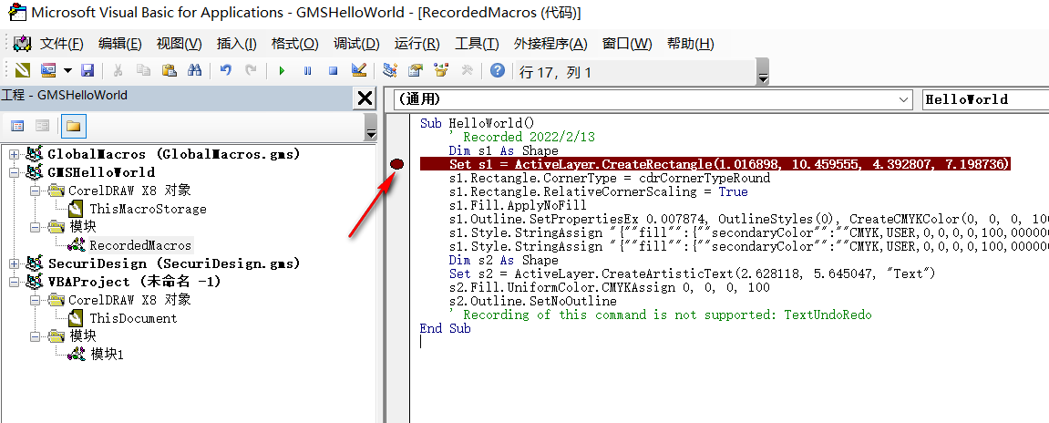The width and height of the screenshot is (1049, 423).
Task: Click the View Object icon in project panel
Action: (42, 126)
